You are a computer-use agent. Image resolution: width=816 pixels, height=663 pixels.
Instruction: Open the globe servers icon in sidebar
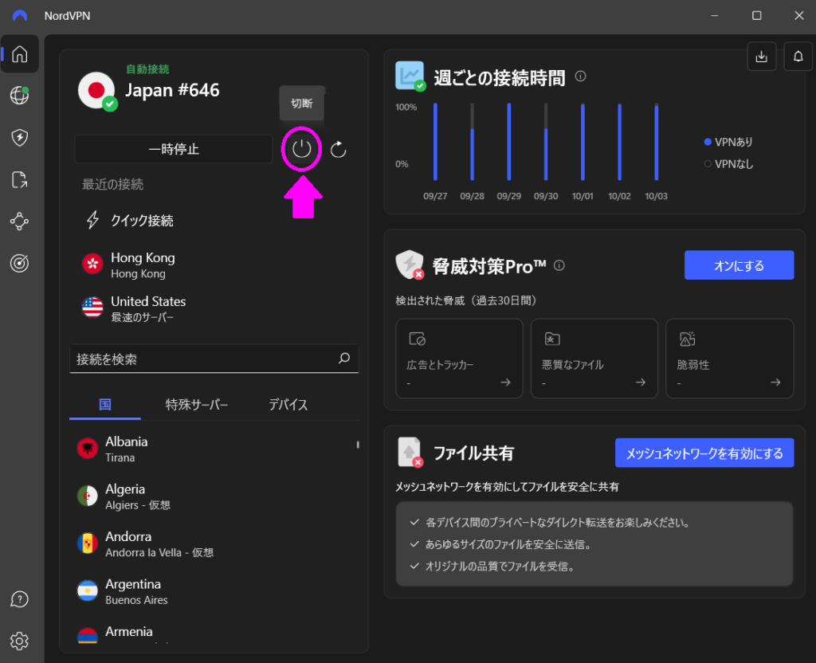20,96
